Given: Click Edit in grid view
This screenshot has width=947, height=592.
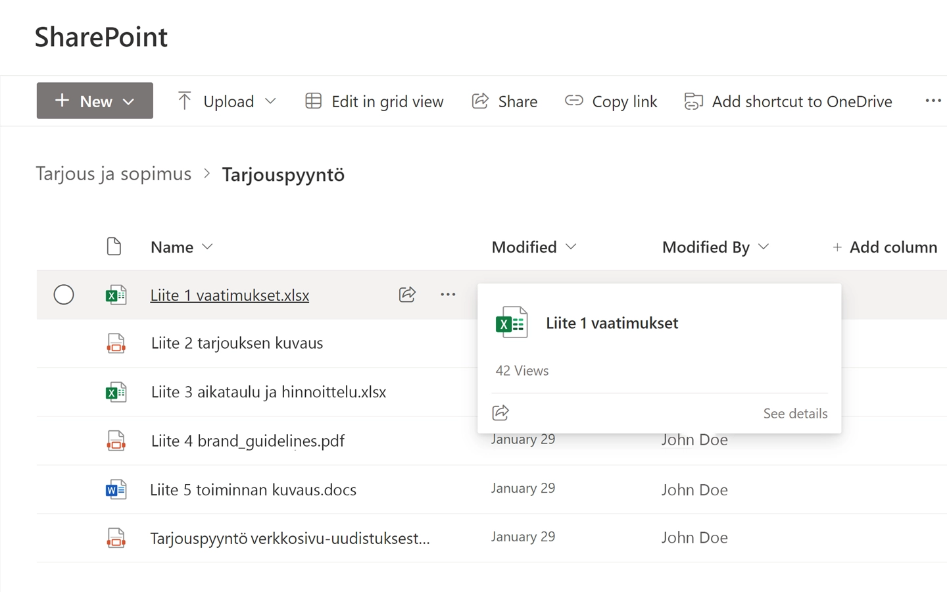Looking at the screenshot, I should pos(374,101).
